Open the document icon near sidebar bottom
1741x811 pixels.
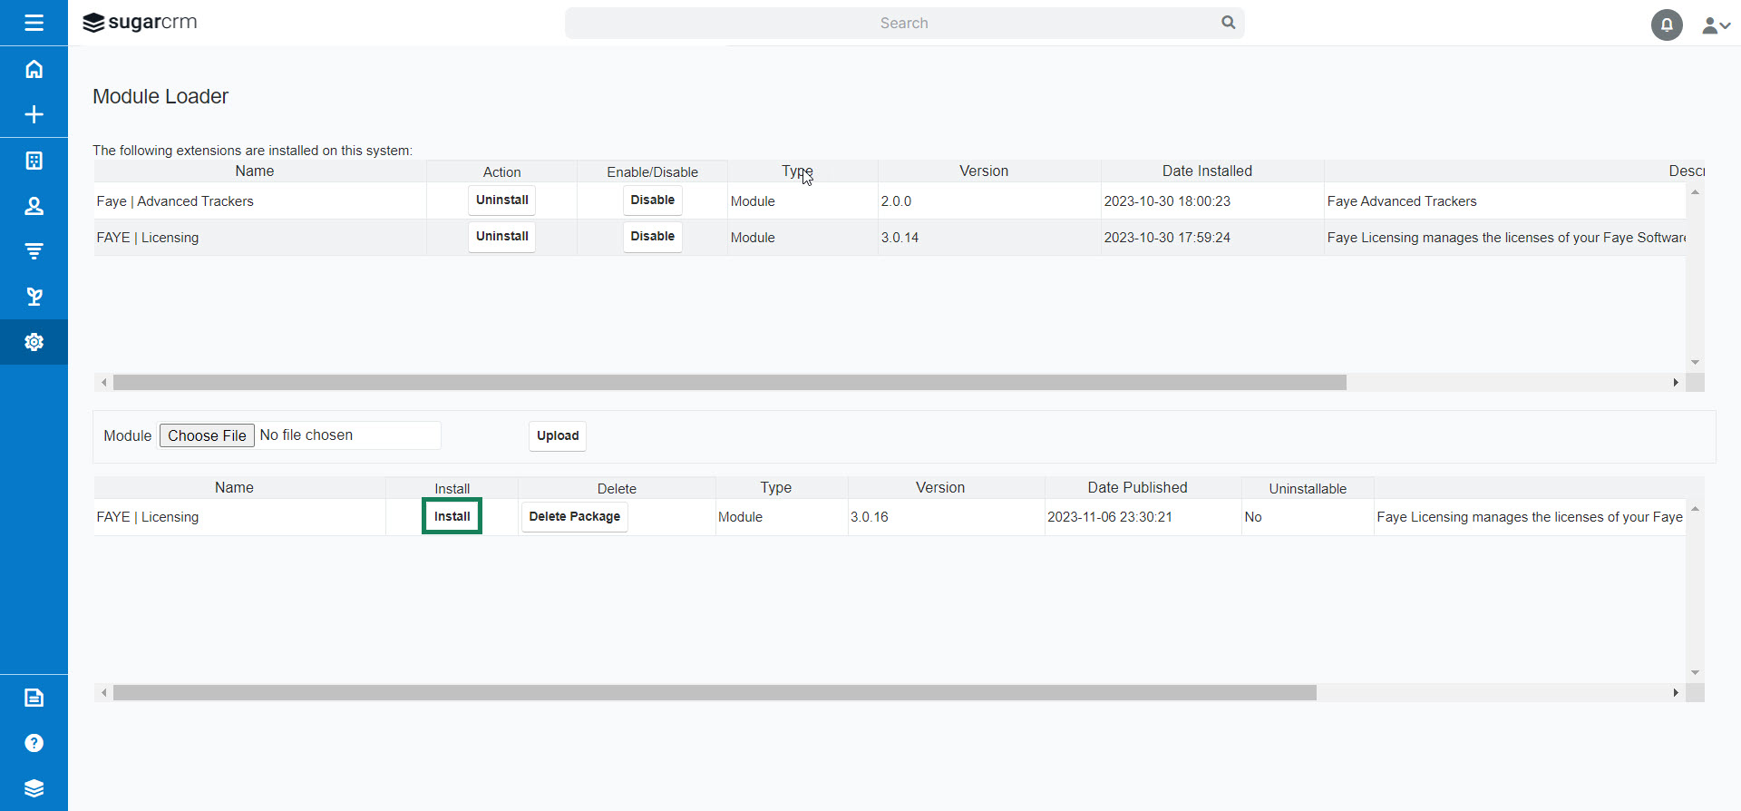[x=34, y=698]
